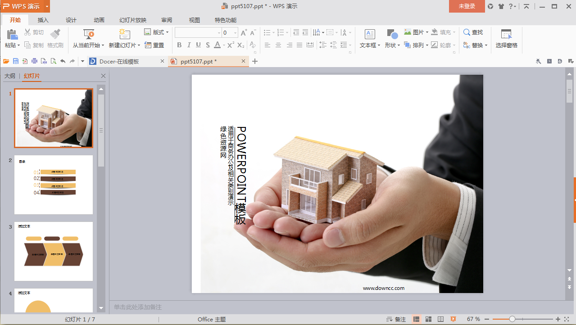The width and height of the screenshot is (576, 325).
Task: Click the 未登录 login button
Action: tap(467, 6)
